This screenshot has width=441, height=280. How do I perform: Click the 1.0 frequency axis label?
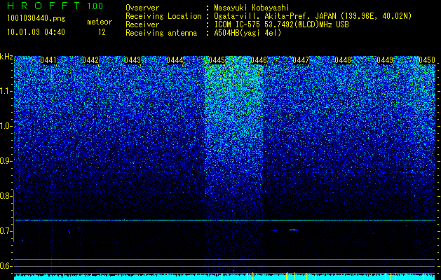pyautogui.click(x=6, y=126)
